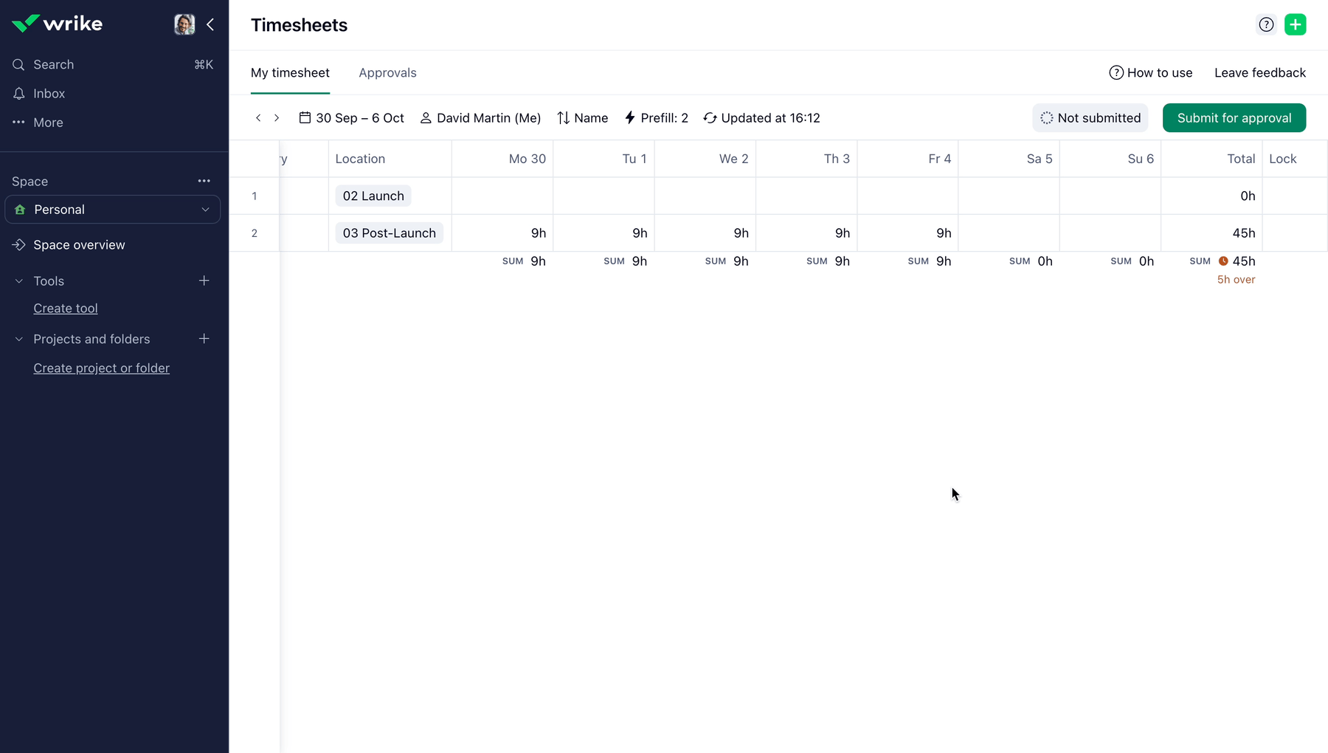Collapse the Tools section

19,281
